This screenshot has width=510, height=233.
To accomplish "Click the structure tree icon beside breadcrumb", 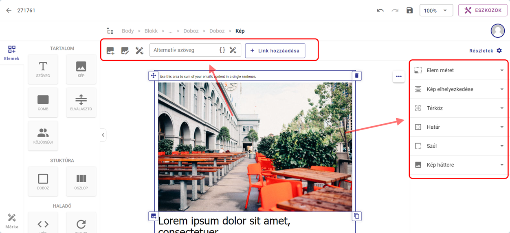I will coord(110,31).
